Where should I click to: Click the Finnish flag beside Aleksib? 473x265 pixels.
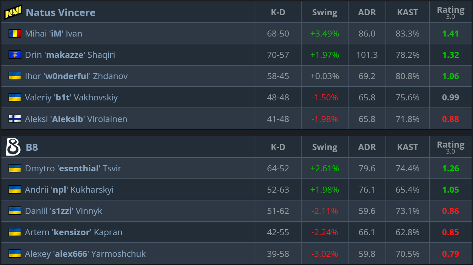click(x=15, y=119)
